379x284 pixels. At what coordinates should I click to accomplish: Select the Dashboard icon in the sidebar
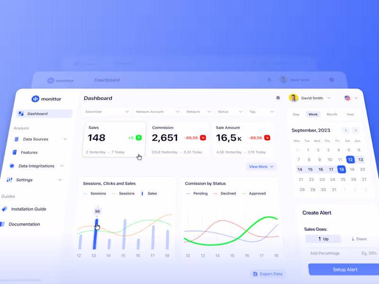click(x=21, y=114)
